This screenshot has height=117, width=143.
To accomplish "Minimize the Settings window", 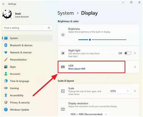I will (x=123, y=2).
